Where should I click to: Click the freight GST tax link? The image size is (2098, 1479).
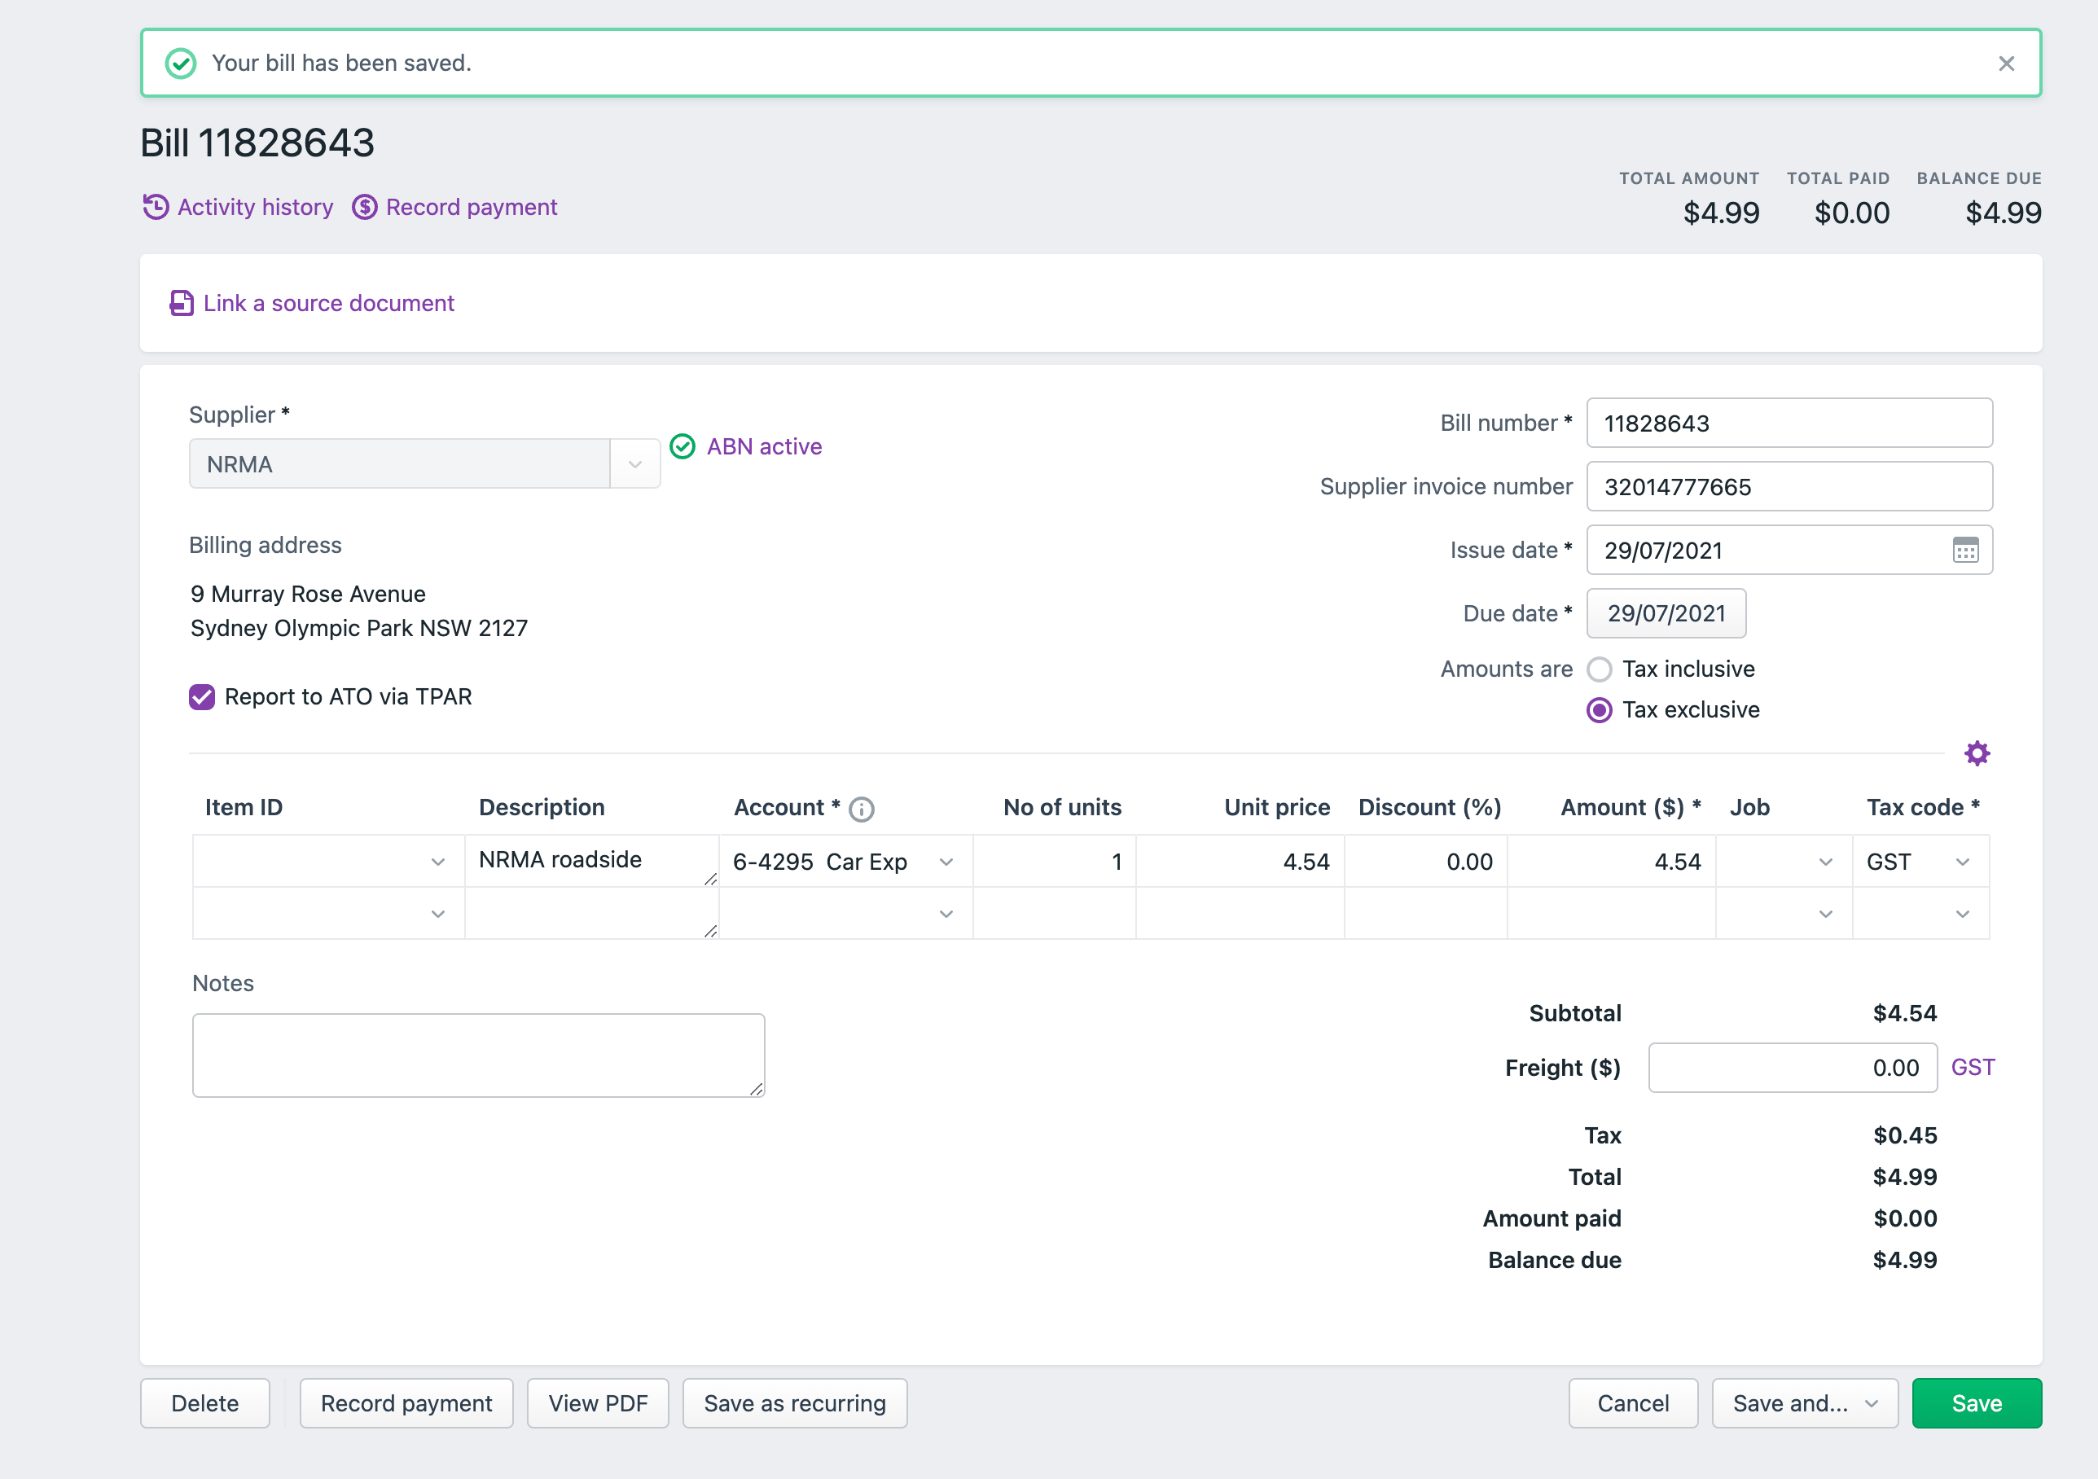[x=1972, y=1067]
